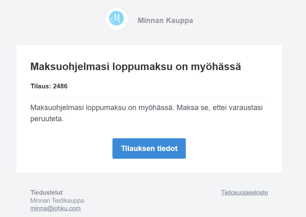Click the word myöhässä in the bold heading

[x=216, y=67]
